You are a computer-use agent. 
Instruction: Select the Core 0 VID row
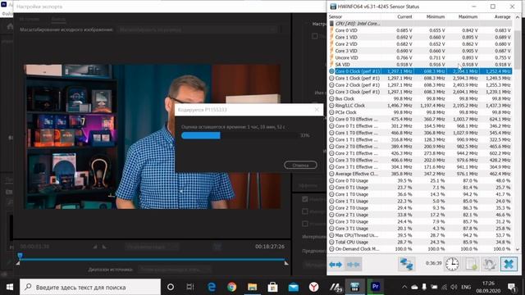(x=420, y=30)
